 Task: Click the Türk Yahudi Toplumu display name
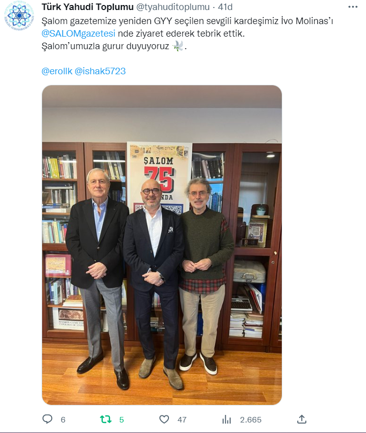tap(88, 7)
